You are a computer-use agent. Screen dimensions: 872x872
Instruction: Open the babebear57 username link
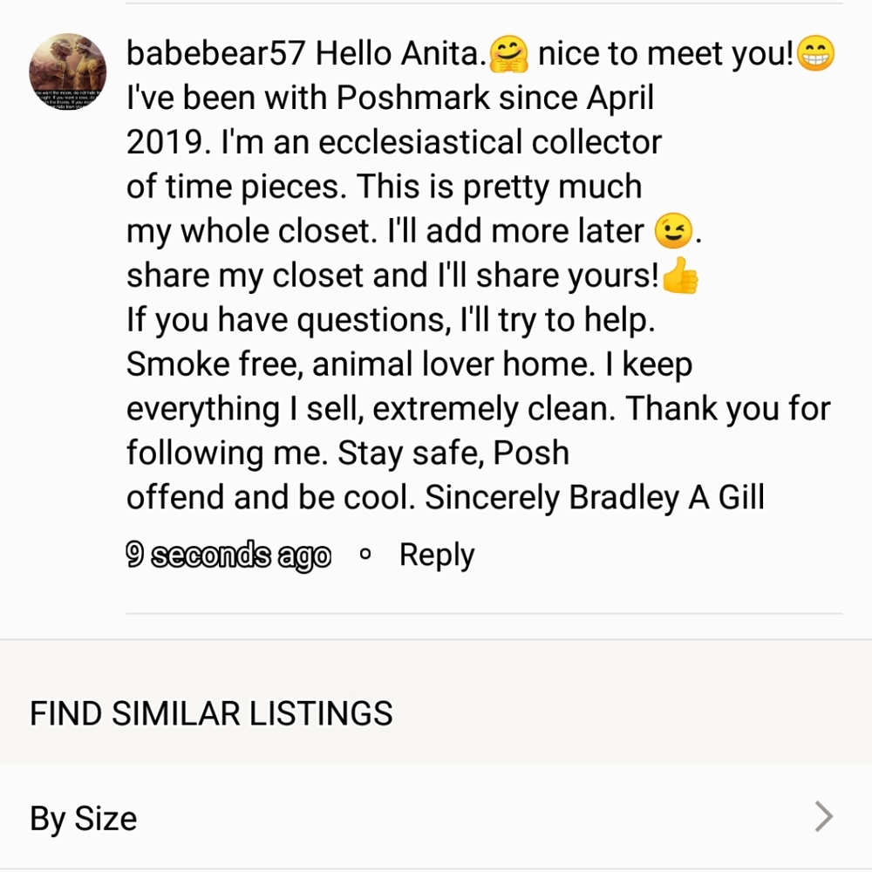pyautogui.click(x=215, y=55)
